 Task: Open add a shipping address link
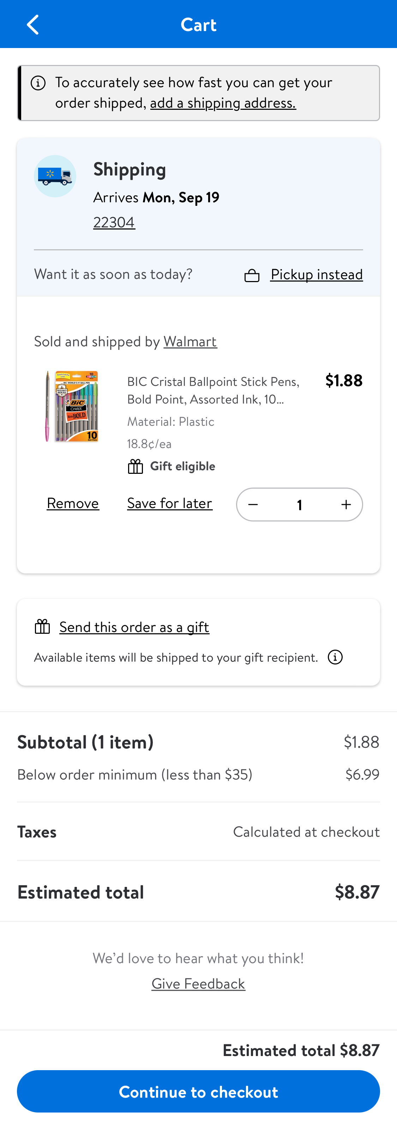click(x=223, y=103)
